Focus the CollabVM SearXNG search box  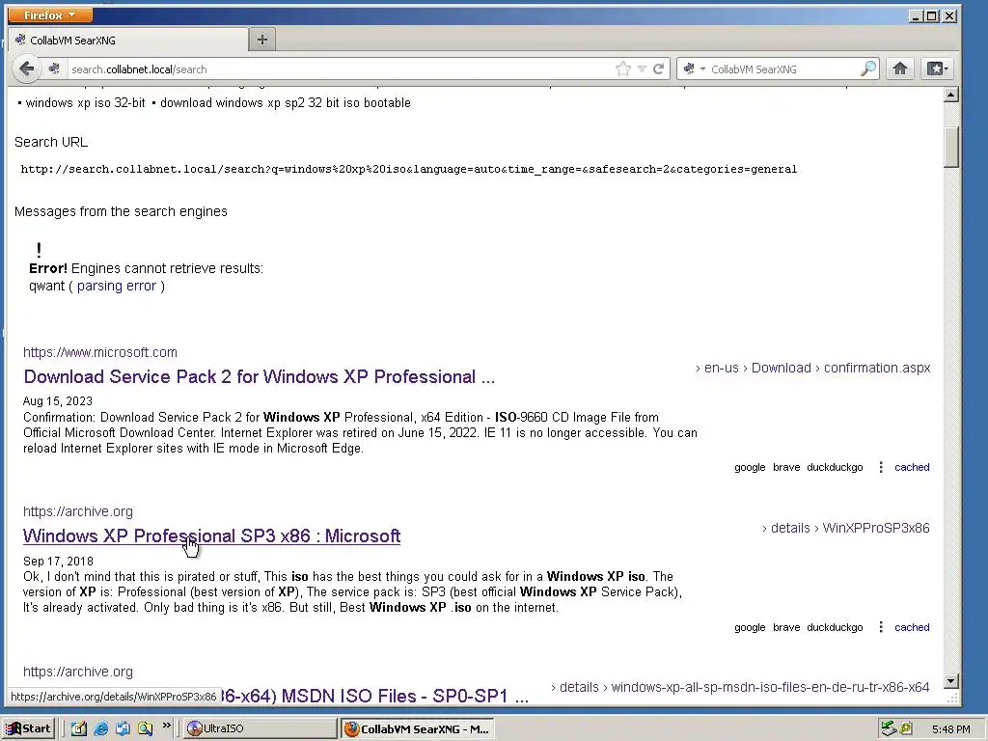782,69
